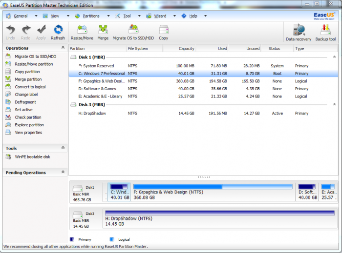Click the EaseUS logo
Screen dimensions: 342x253
click(324, 16)
